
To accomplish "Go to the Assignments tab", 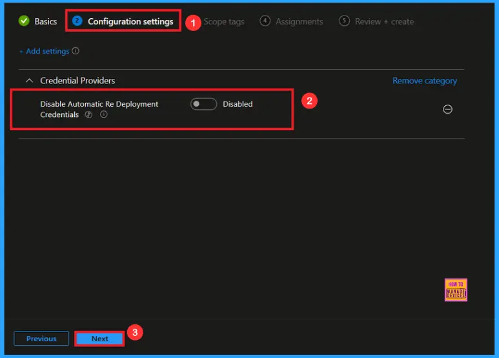I will (299, 21).
